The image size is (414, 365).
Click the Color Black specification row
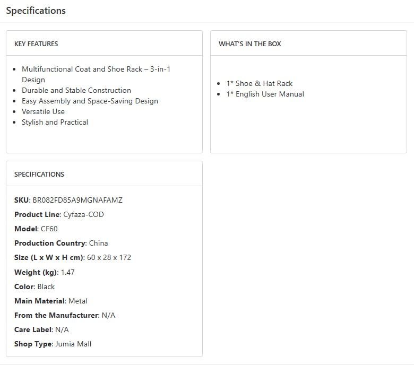(34, 286)
